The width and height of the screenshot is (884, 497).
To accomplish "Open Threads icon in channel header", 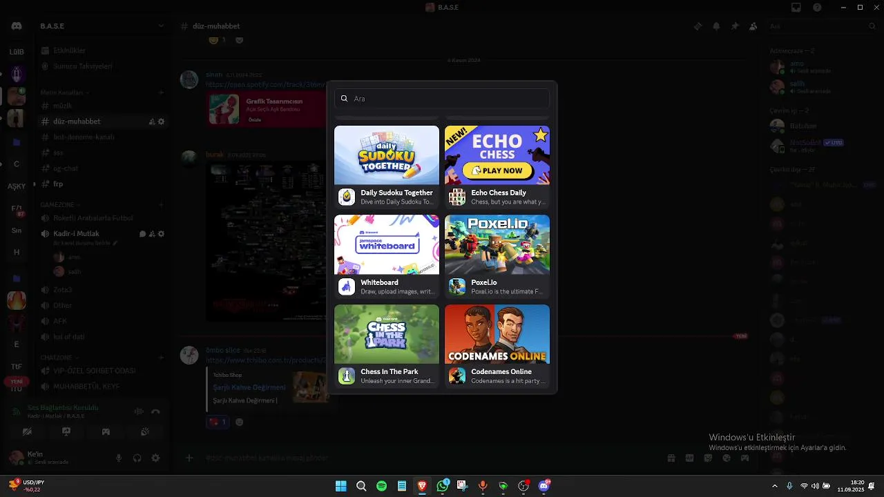I will tap(698, 26).
